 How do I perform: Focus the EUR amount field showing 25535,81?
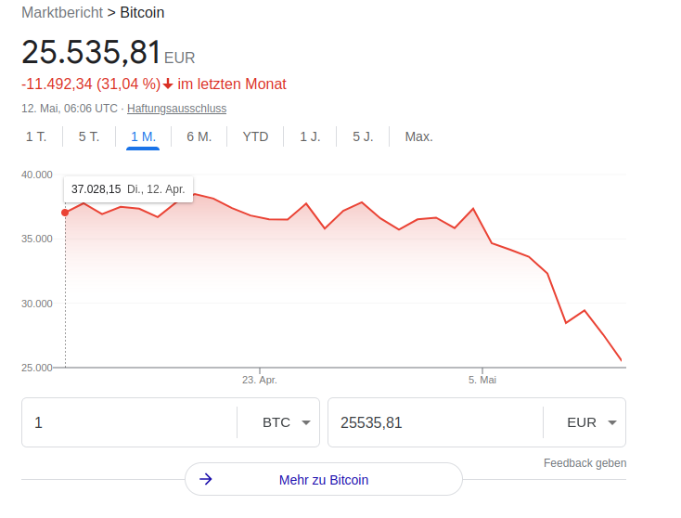coord(435,422)
